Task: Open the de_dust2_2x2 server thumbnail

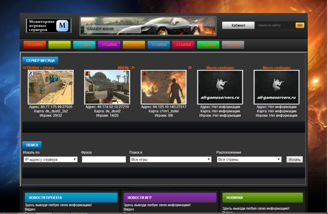Action: [50, 87]
